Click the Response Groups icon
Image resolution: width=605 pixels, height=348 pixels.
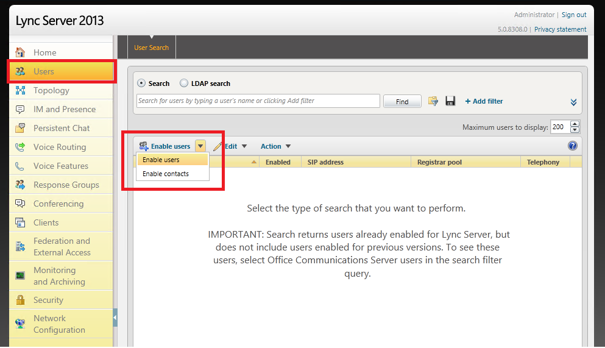(x=20, y=185)
